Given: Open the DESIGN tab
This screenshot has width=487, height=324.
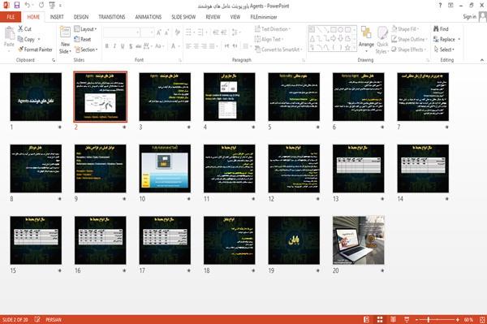Looking at the screenshot, I should click(81, 17).
